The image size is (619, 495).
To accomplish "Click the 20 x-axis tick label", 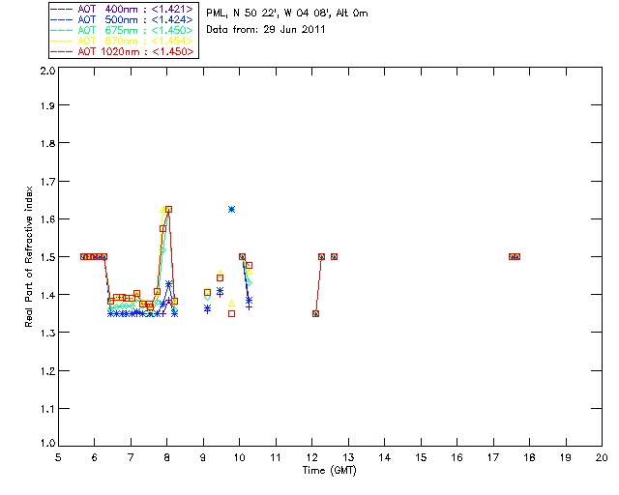I will (602, 457).
